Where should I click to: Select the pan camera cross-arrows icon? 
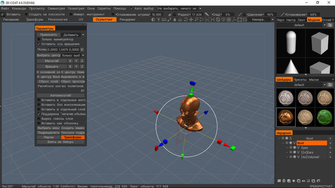[x=191, y=20]
